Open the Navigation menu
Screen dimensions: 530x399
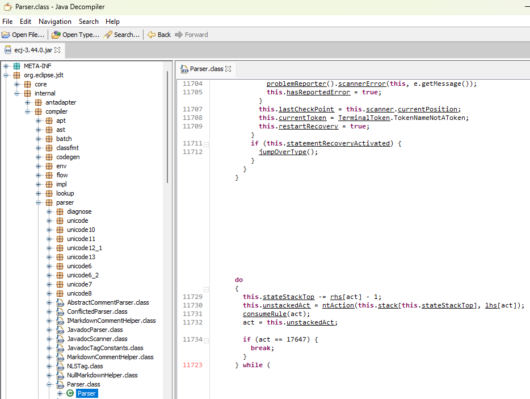55,22
